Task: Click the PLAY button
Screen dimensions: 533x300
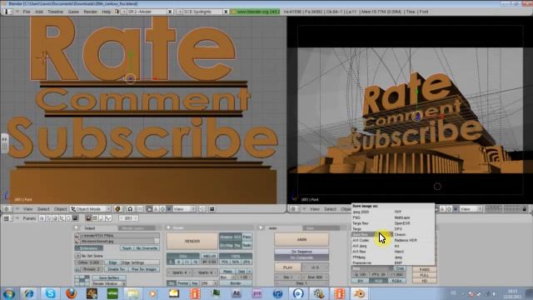Action: coord(287,267)
